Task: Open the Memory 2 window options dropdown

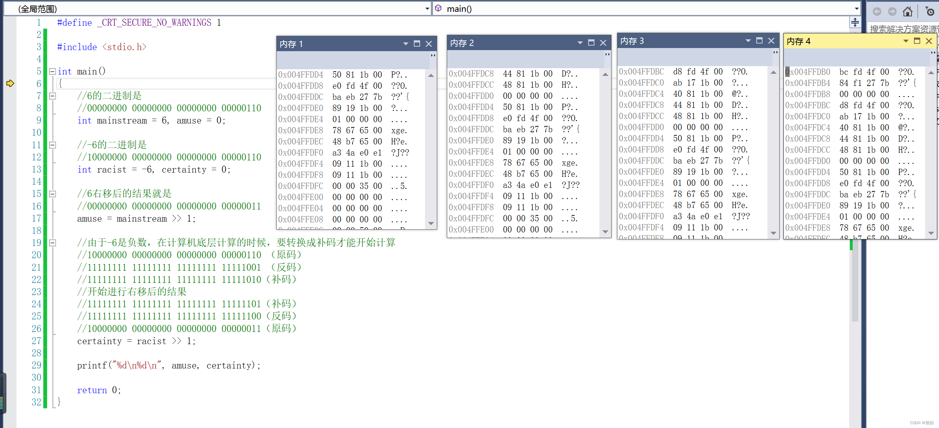Action: (580, 43)
